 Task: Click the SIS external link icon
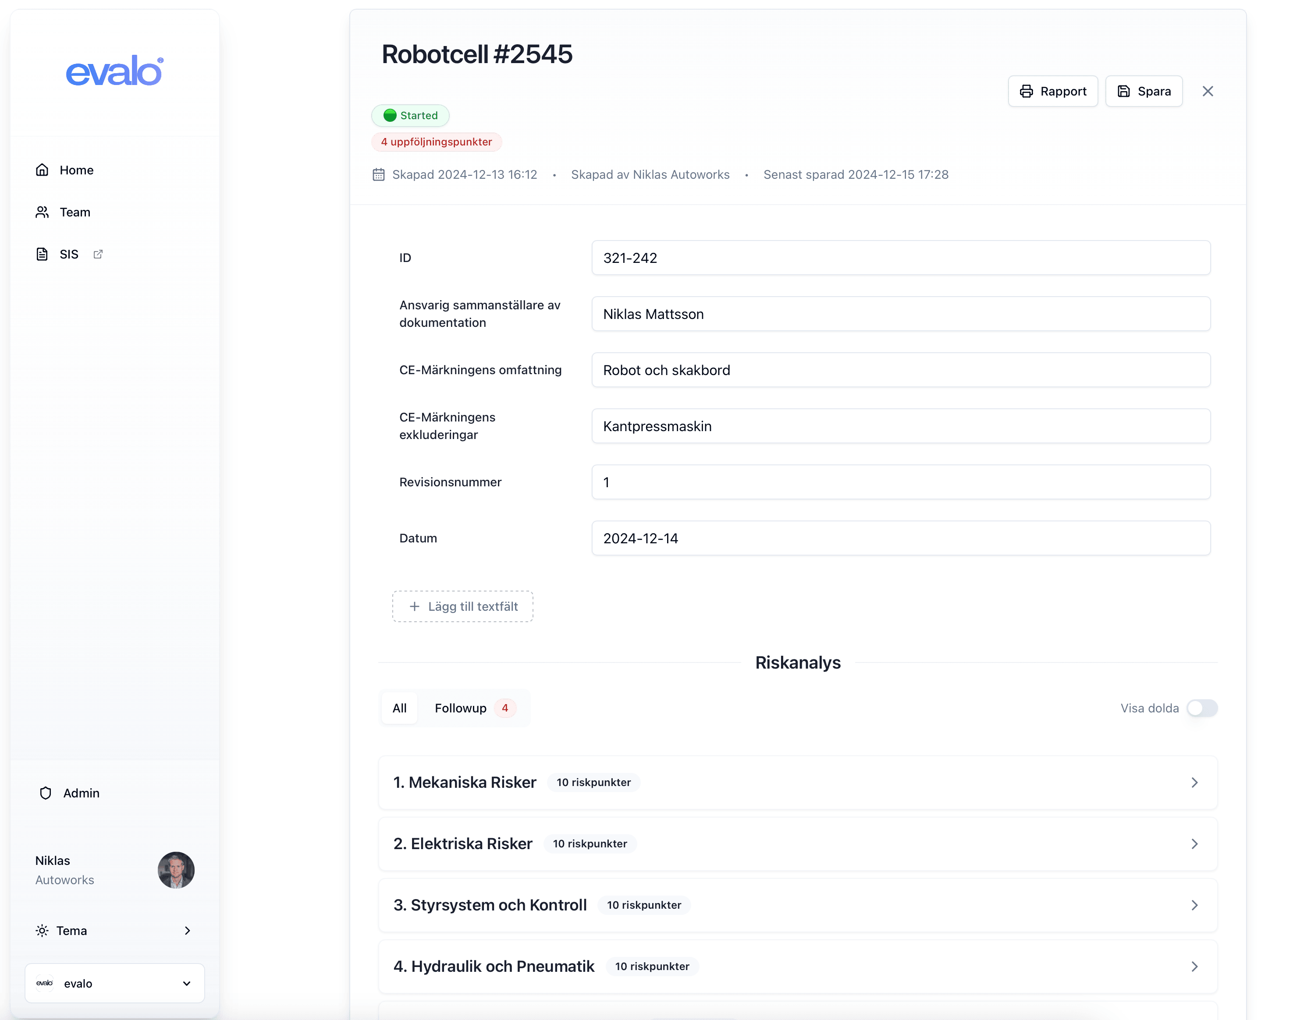click(x=98, y=254)
